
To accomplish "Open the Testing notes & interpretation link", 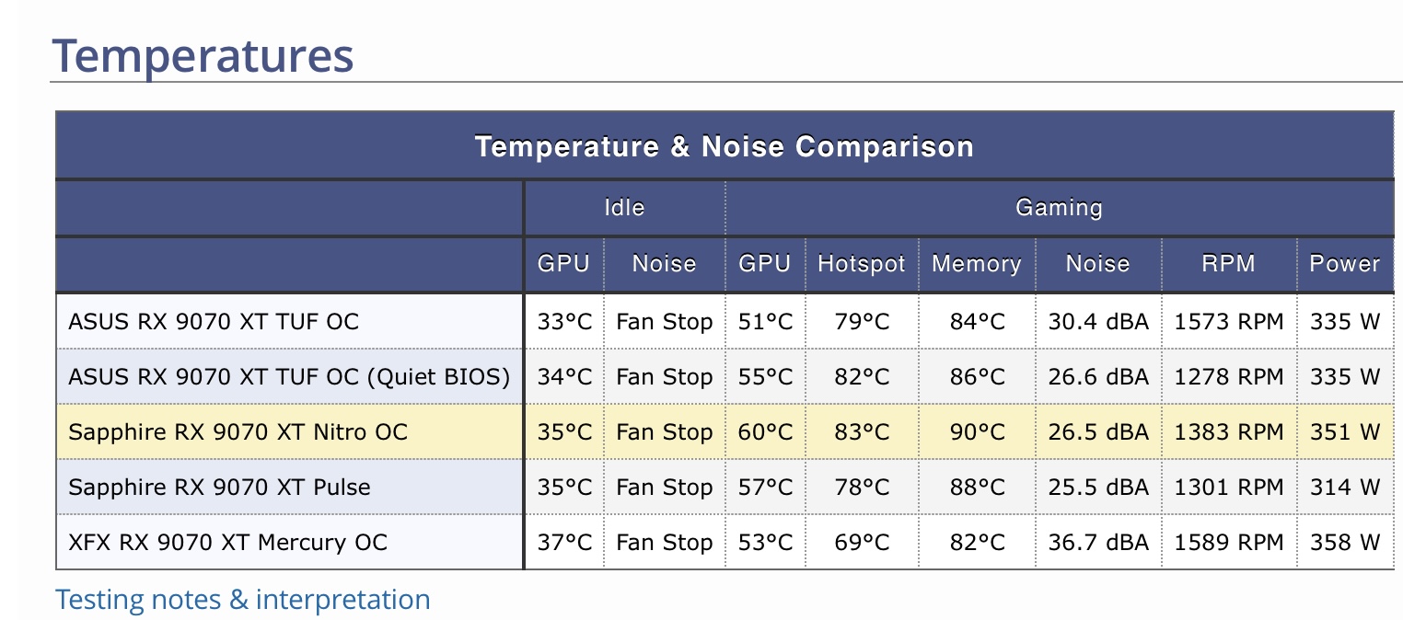I will 243,600.
